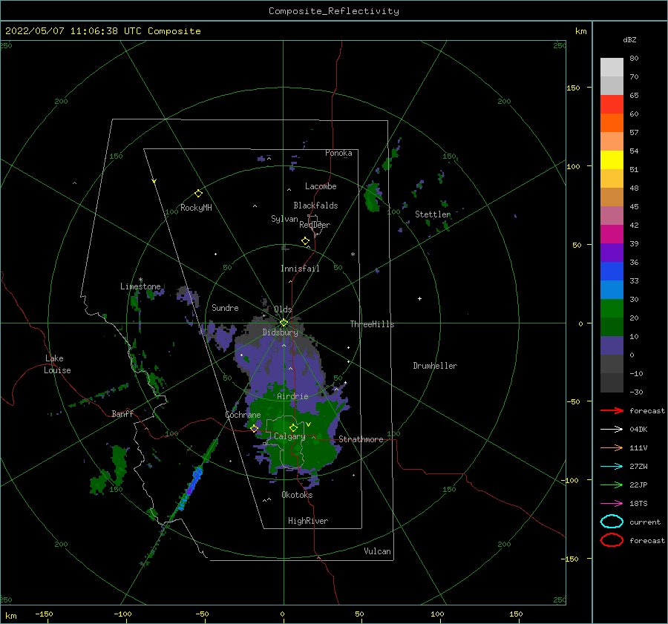Click the dBZ legend heading

point(629,40)
